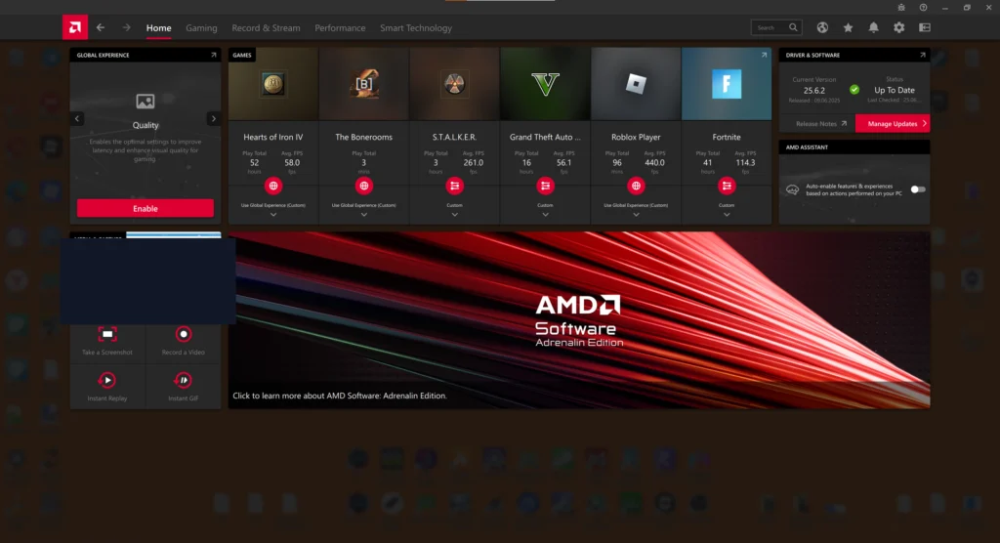Viewport: 1000px width, 543px height.
Task: Click Hearts of Iron IV global experience icon
Action: 273,186
